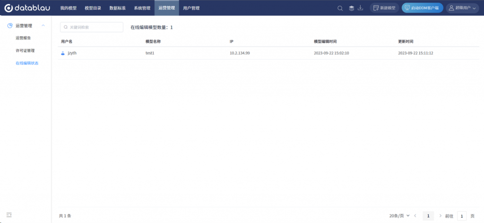Click the user avatar icon beside jzyth
484x223 pixels.
click(x=63, y=53)
